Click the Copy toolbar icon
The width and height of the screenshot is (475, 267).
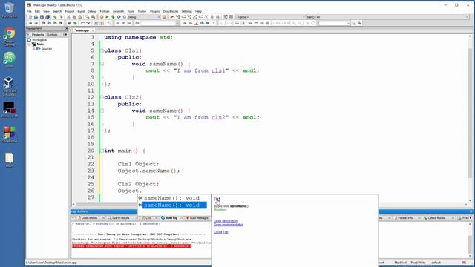pyautogui.click(x=74, y=17)
